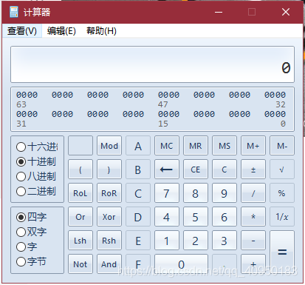Select hexadecimal (十六进制) mode

click(37, 147)
